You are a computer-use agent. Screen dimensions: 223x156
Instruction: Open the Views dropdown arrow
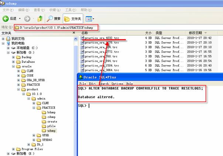pyautogui.click(x=93, y=18)
